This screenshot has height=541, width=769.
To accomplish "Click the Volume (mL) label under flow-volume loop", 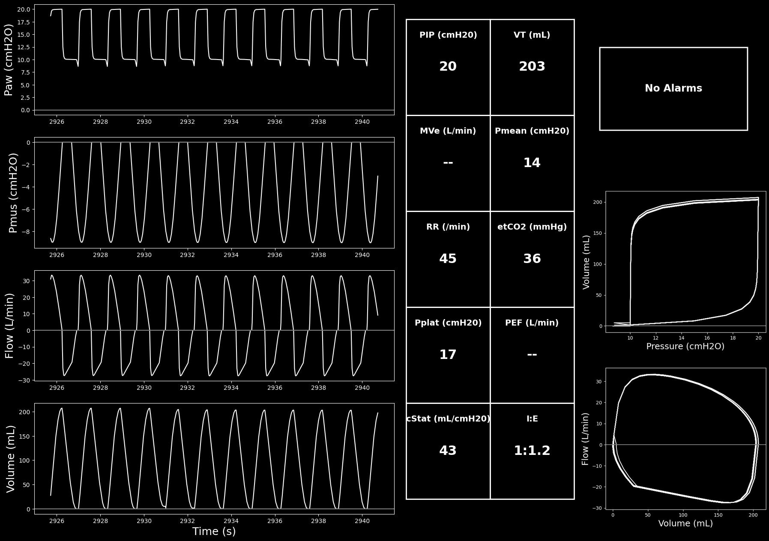I will (685, 523).
